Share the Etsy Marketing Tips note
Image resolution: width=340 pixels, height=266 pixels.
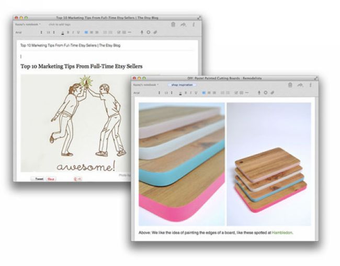pyautogui.click(x=183, y=24)
